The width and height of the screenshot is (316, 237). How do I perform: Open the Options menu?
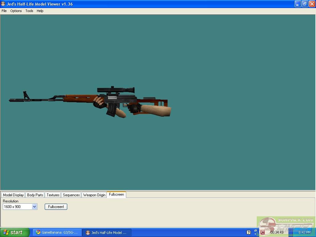pos(16,11)
